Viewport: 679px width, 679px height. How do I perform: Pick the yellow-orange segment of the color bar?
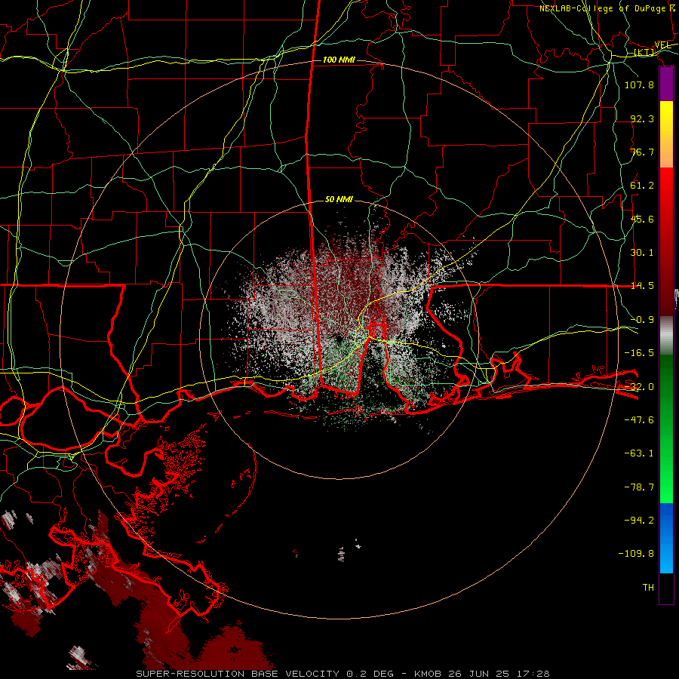tap(666, 134)
